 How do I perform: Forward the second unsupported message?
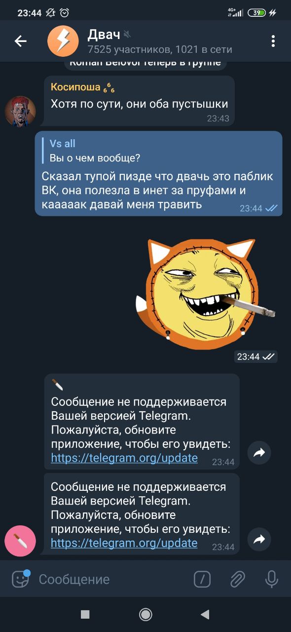pyautogui.click(x=259, y=539)
